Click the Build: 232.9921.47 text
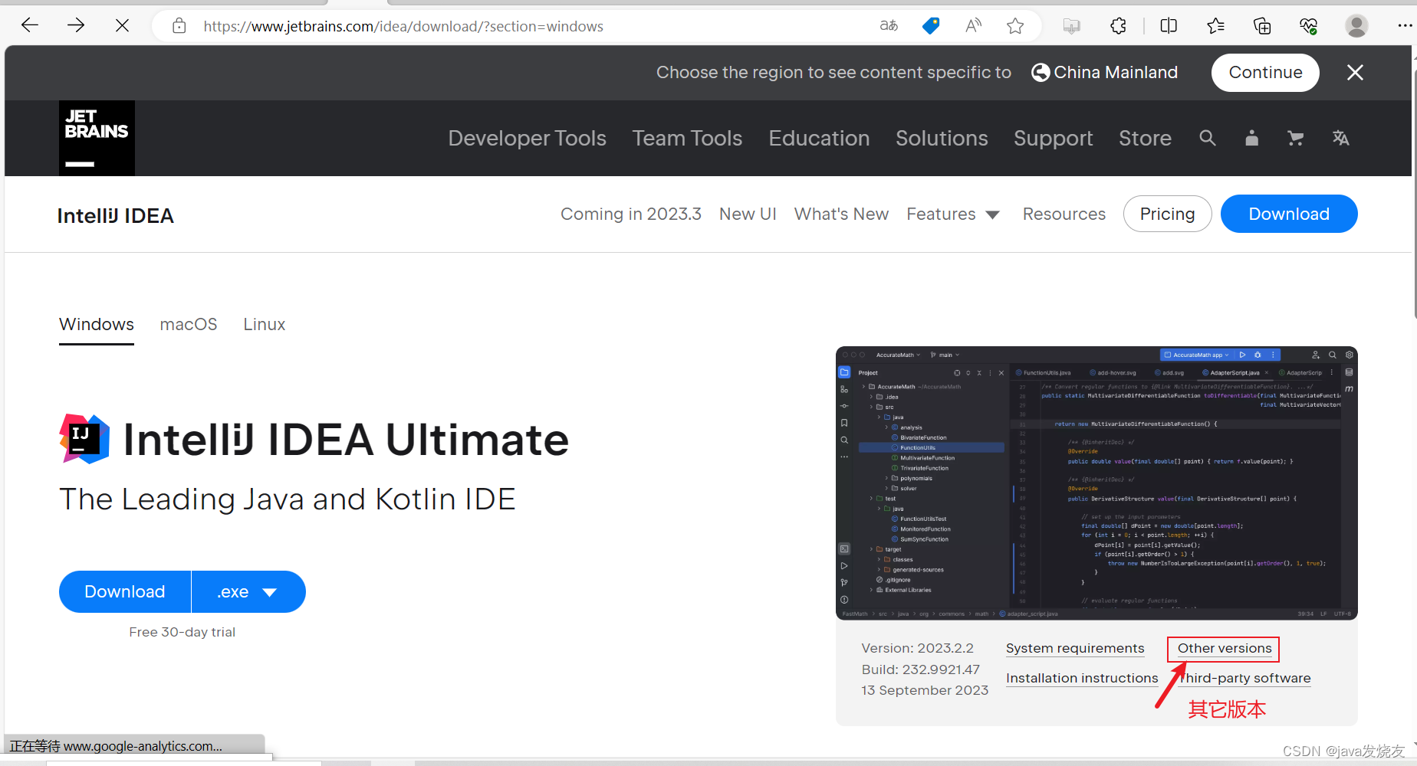The height and width of the screenshot is (766, 1417). 921,669
